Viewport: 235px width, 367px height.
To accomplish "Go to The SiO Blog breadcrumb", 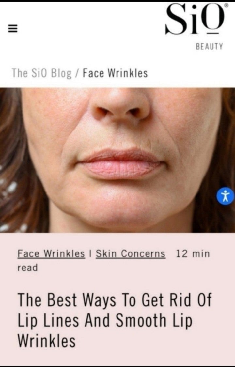I will [42, 73].
